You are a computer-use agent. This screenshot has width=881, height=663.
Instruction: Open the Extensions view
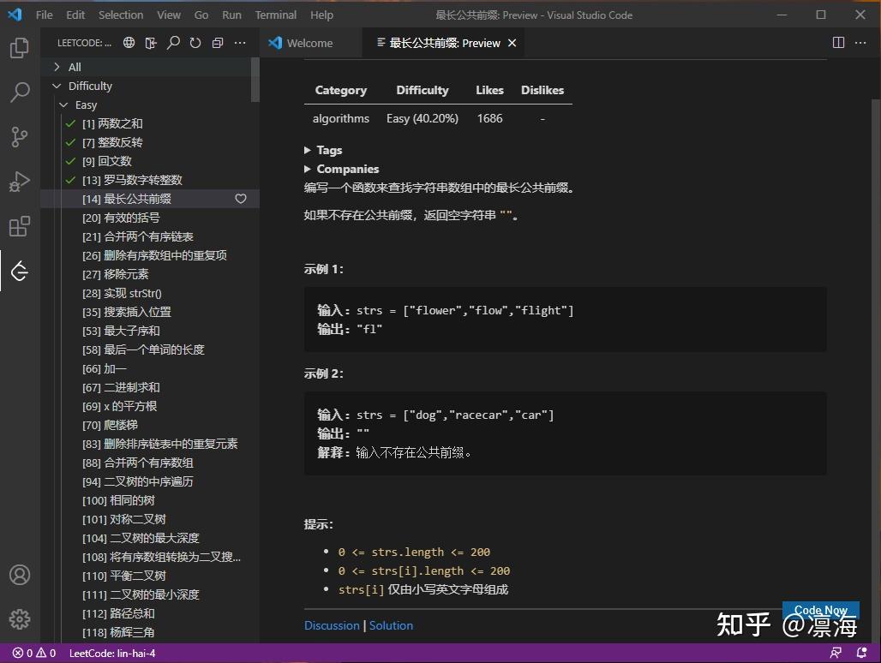20,226
